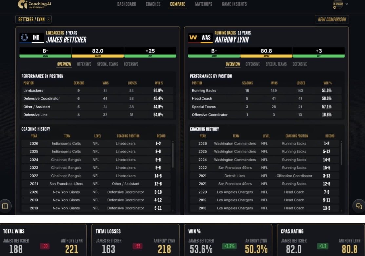The image size is (365, 256).
Task: Click Bettcher's 2018 New York Giants row
Action: [x=96, y=208]
